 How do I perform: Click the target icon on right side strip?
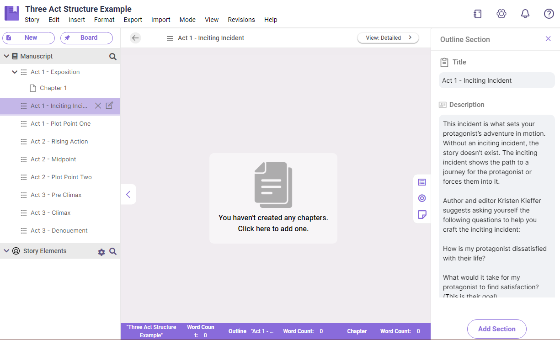422,198
